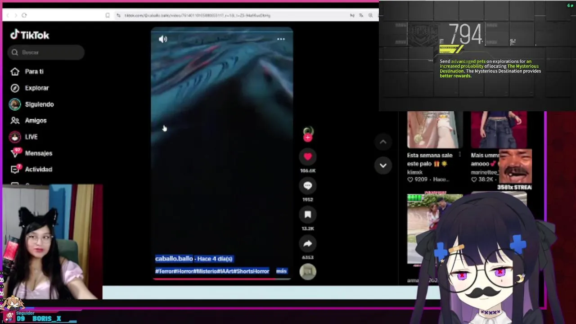Screen dimensions: 576x324
Task: Open the video three-dots options menu
Action: [281, 39]
